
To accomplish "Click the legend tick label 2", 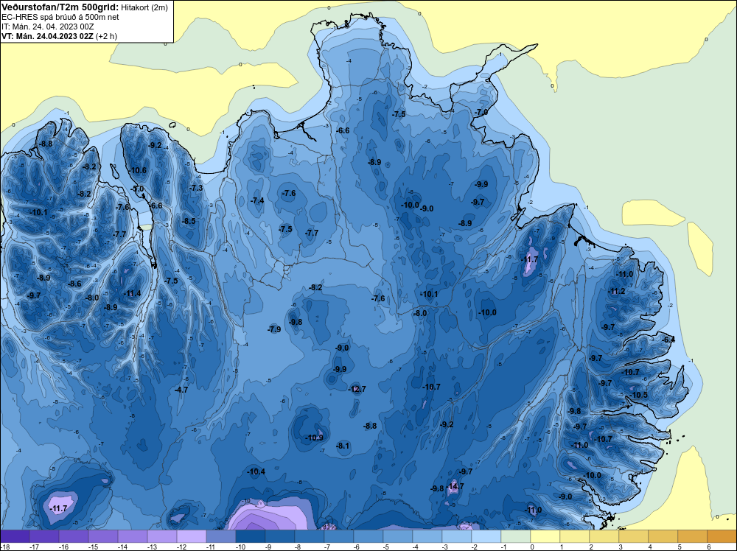I will (x=591, y=547).
